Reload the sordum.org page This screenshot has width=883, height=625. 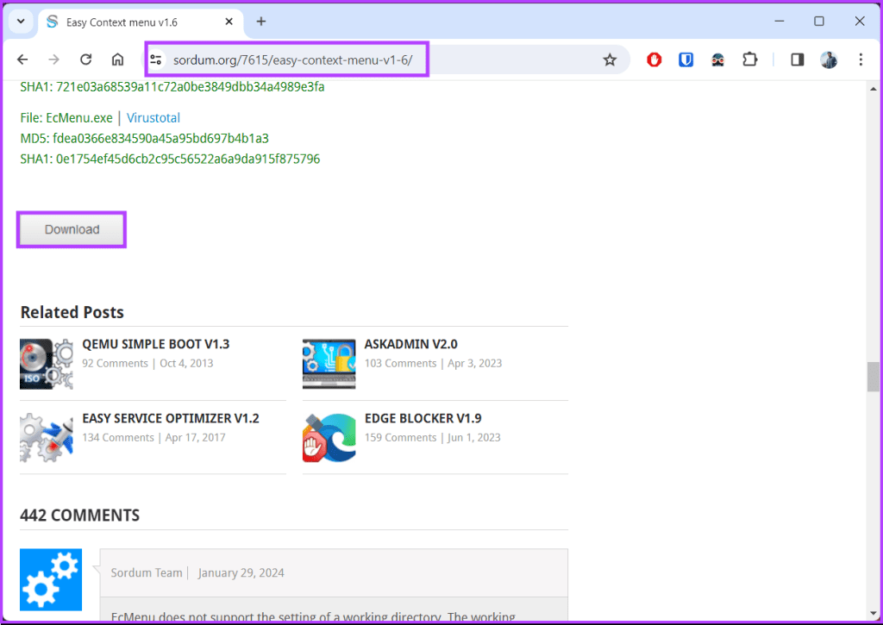click(x=85, y=59)
